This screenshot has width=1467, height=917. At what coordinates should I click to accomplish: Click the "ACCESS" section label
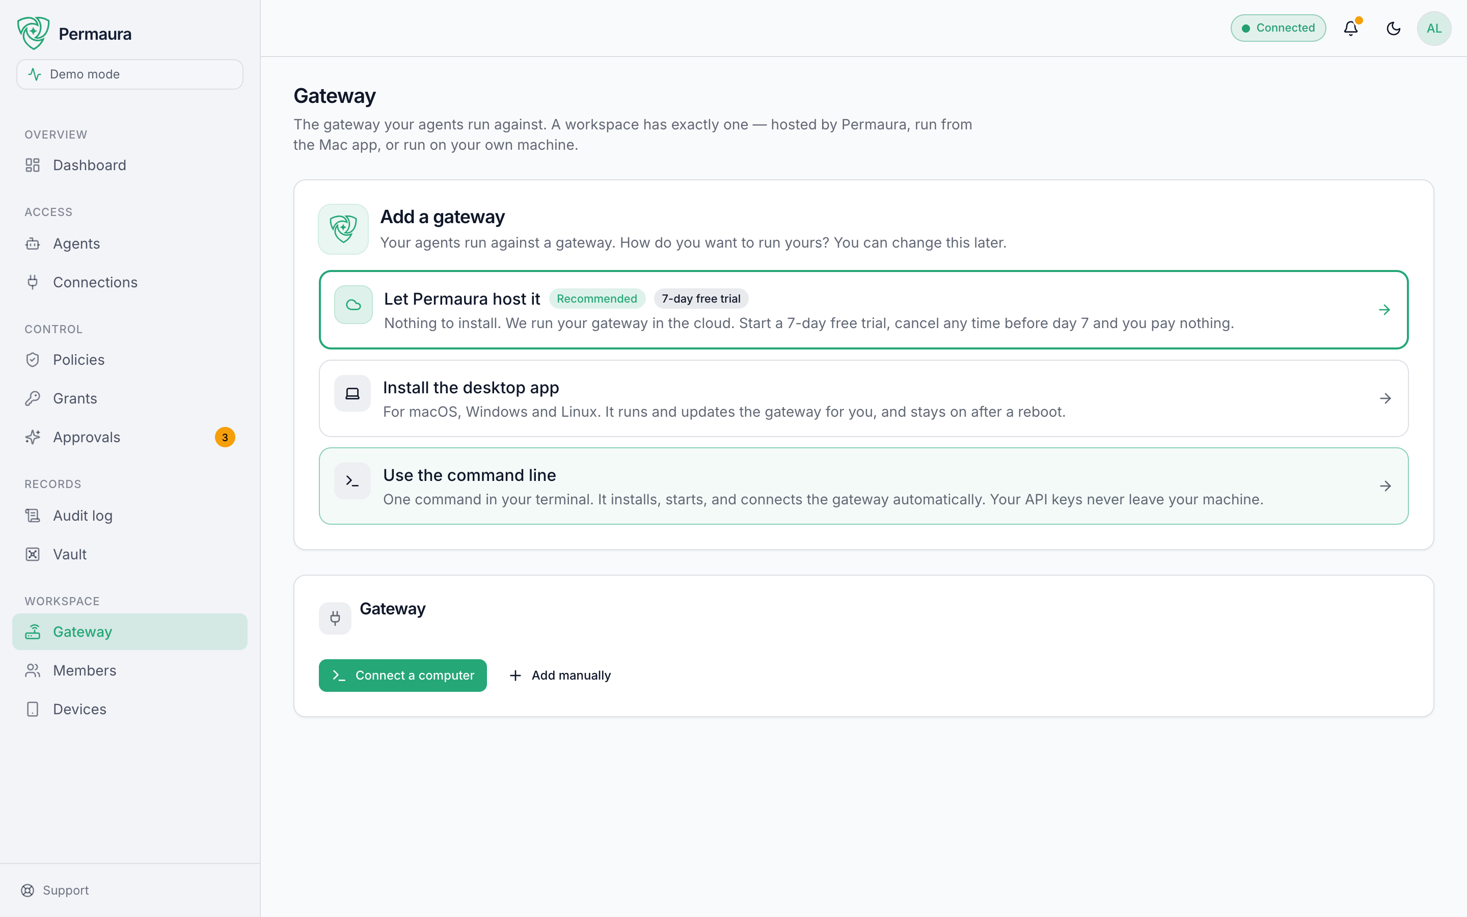click(x=48, y=212)
